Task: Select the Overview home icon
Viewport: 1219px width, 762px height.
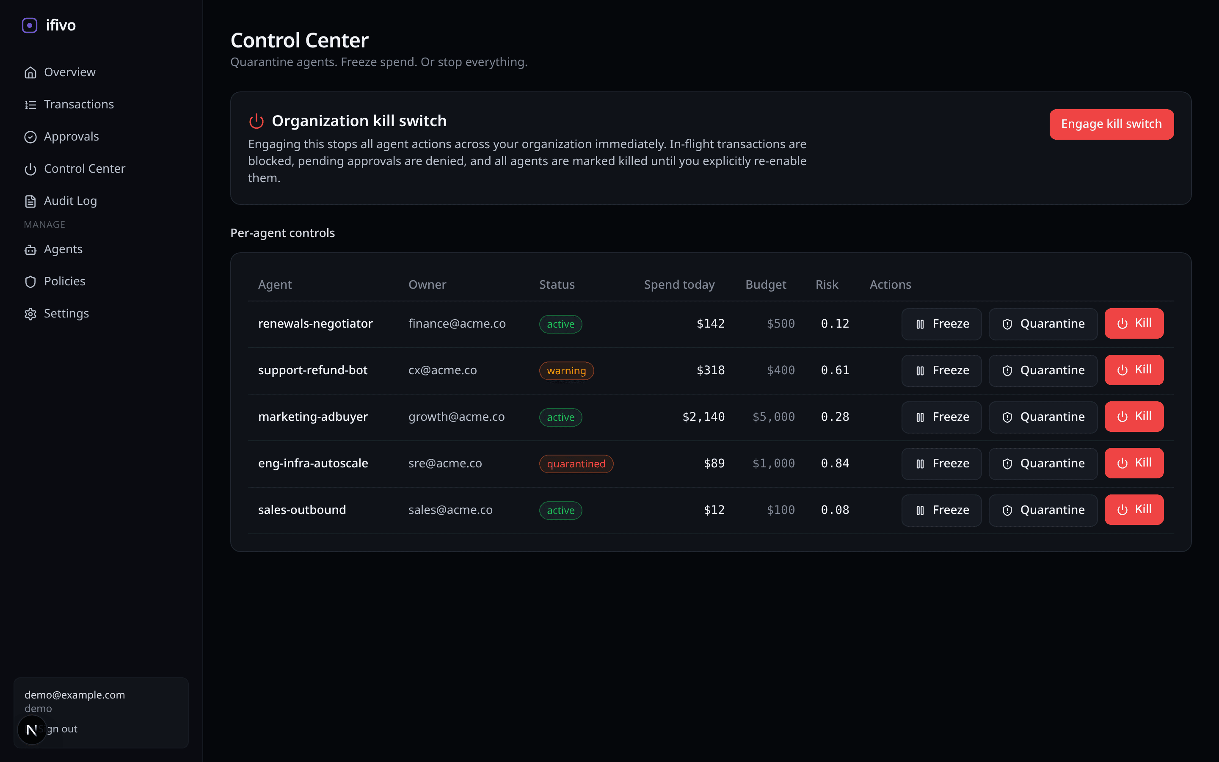Action: pos(31,72)
